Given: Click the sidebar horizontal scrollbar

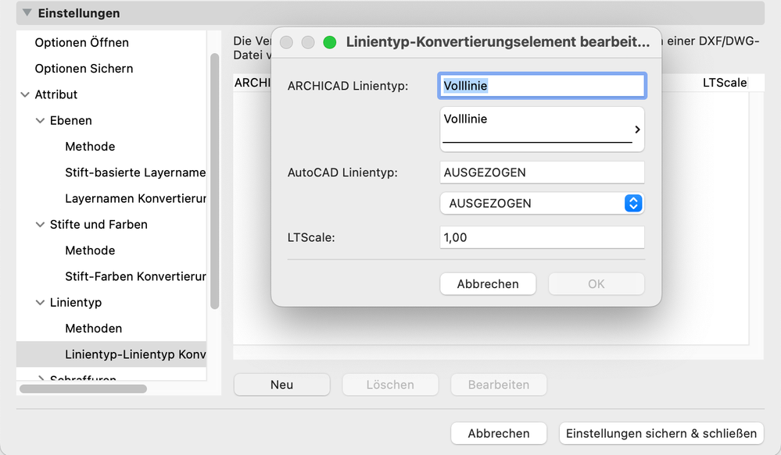Looking at the screenshot, I should [83, 388].
